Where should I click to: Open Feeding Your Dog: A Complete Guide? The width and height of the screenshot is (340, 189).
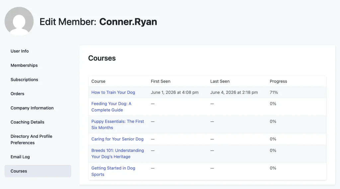111,107
